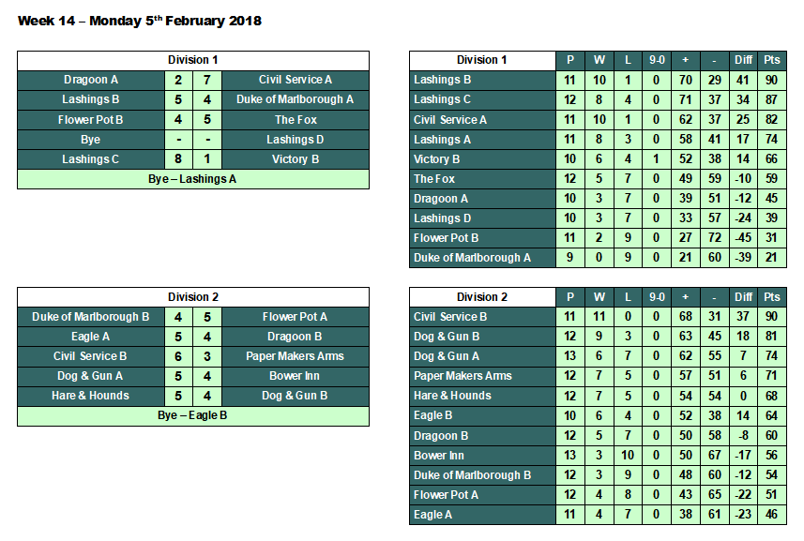Click Civil Service B's points total in standings
This screenshot has height=541, width=804.
click(771, 317)
